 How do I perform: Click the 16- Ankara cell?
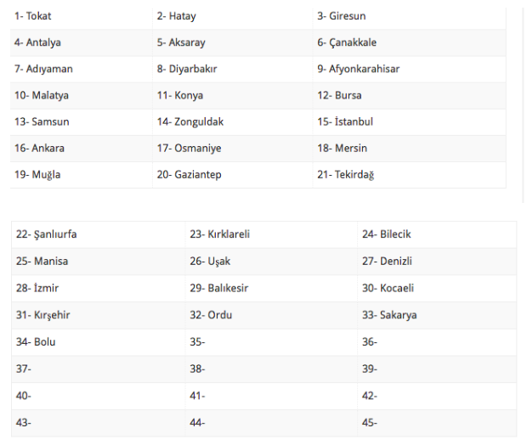[39, 148]
